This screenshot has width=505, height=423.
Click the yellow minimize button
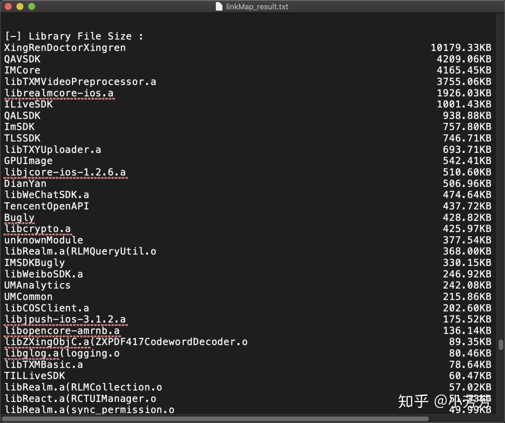pos(21,7)
